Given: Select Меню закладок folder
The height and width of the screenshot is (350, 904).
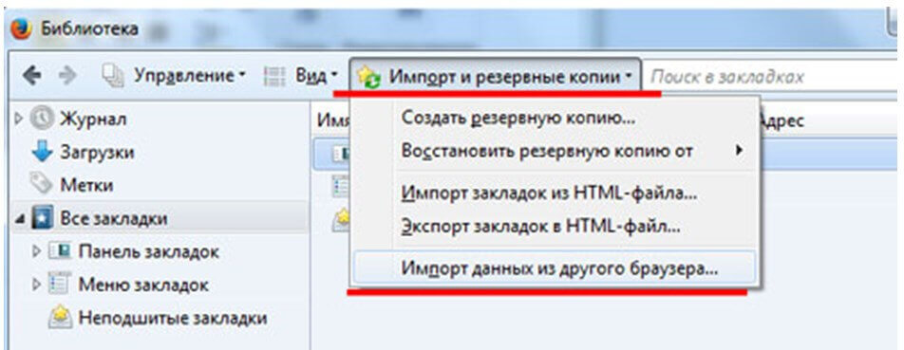Looking at the screenshot, I should [x=143, y=285].
